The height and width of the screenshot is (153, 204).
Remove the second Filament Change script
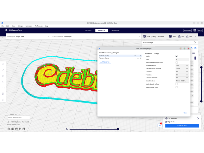pyautogui.click(x=141, y=58)
